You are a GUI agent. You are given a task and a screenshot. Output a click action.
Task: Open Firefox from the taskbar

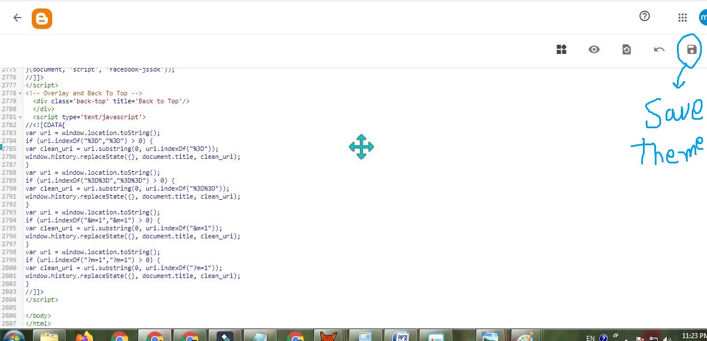point(84,336)
